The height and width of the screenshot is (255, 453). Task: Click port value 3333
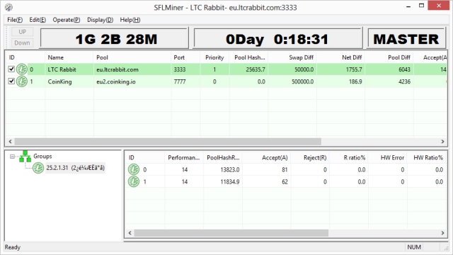[179, 69]
